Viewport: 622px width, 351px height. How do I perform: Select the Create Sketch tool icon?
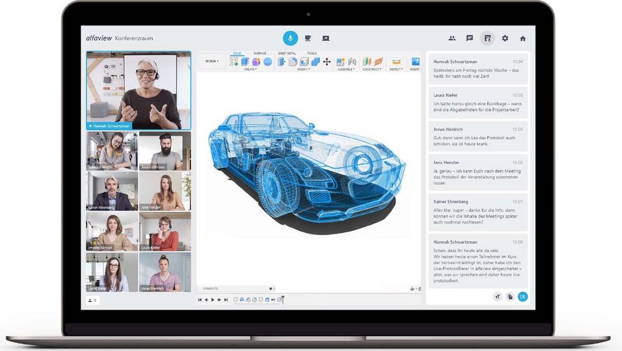click(234, 62)
